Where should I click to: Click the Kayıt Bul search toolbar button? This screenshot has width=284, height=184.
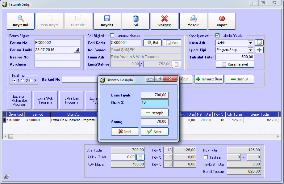pos(20,21)
